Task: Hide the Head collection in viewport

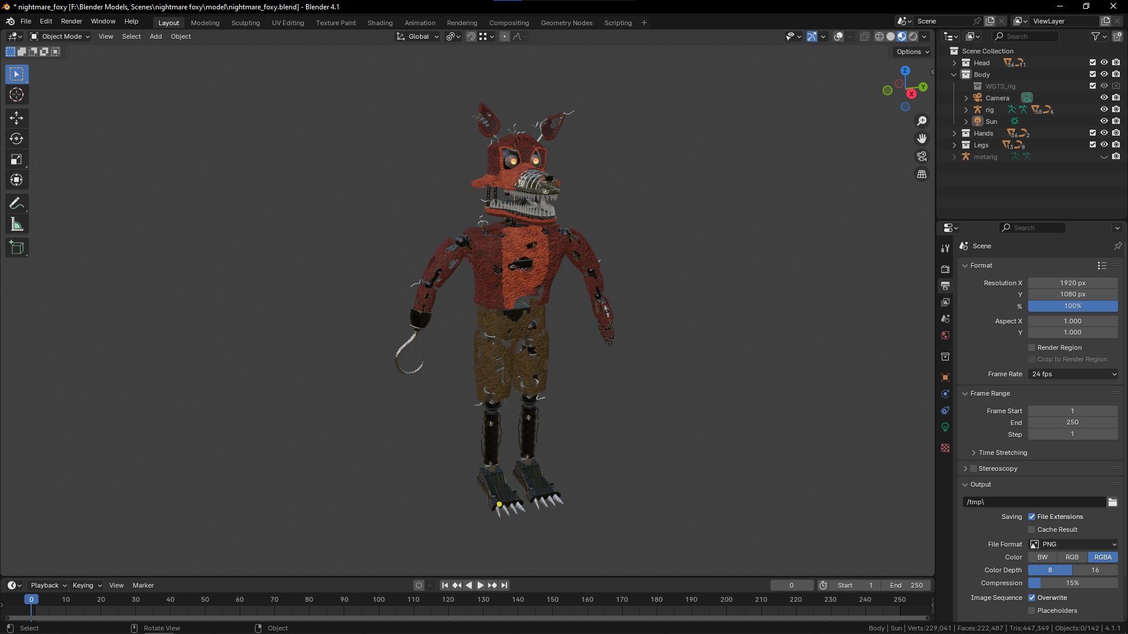Action: [x=1104, y=62]
